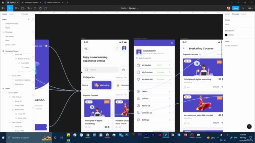Viewport: 255px width, 143px height.
Task: Click the Search field in Home frame
Action: [x=101, y=70]
